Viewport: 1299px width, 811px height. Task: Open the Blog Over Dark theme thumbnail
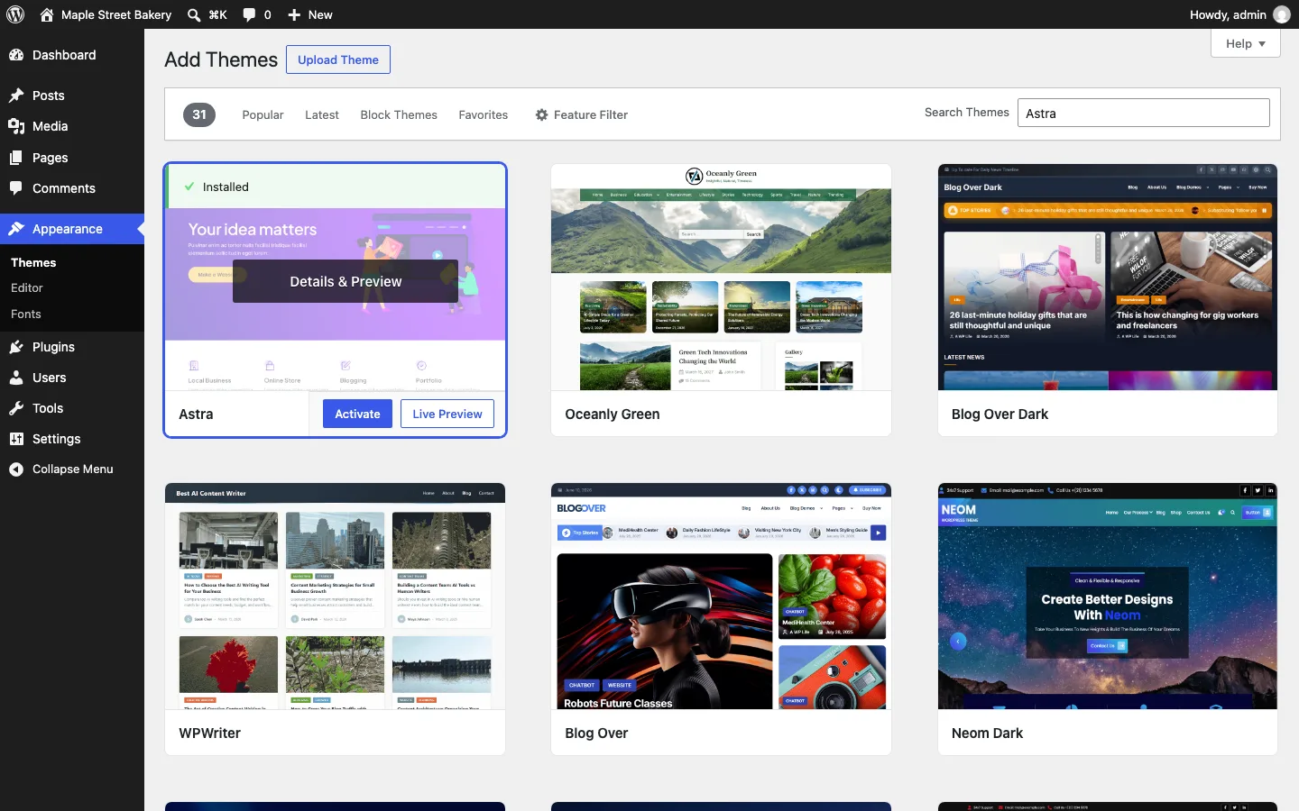coord(1108,277)
